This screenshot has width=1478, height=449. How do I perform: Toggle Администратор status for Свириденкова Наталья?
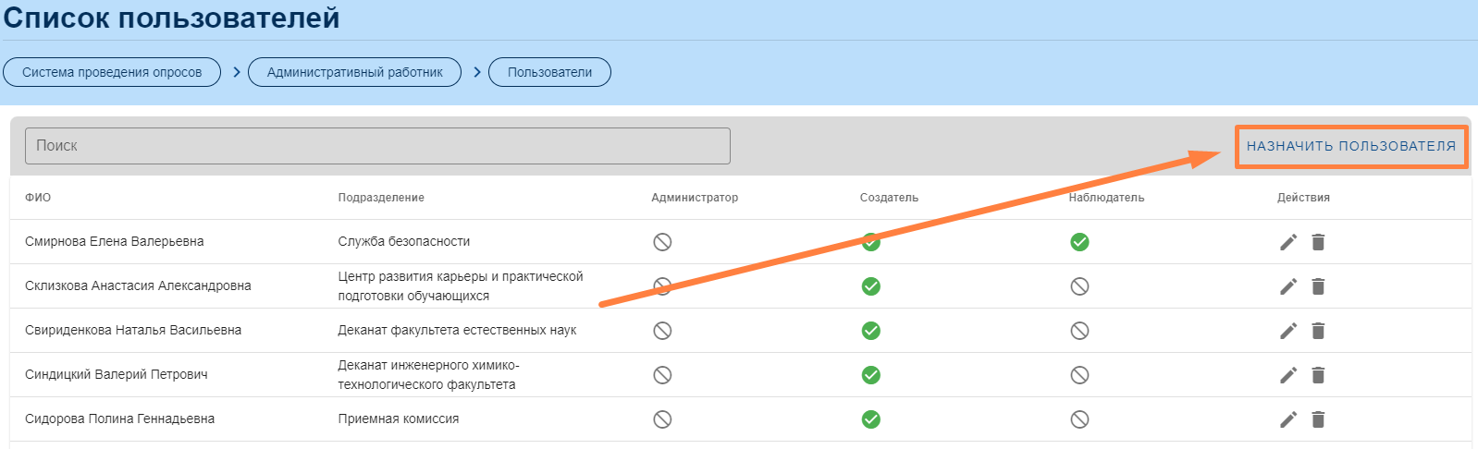click(662, 331)
